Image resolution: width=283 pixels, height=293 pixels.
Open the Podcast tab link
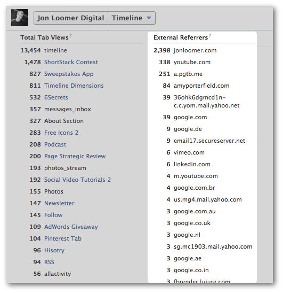[55, 144]
